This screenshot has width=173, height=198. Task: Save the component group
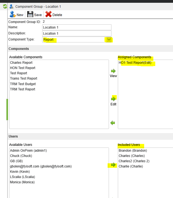point(34,14)
